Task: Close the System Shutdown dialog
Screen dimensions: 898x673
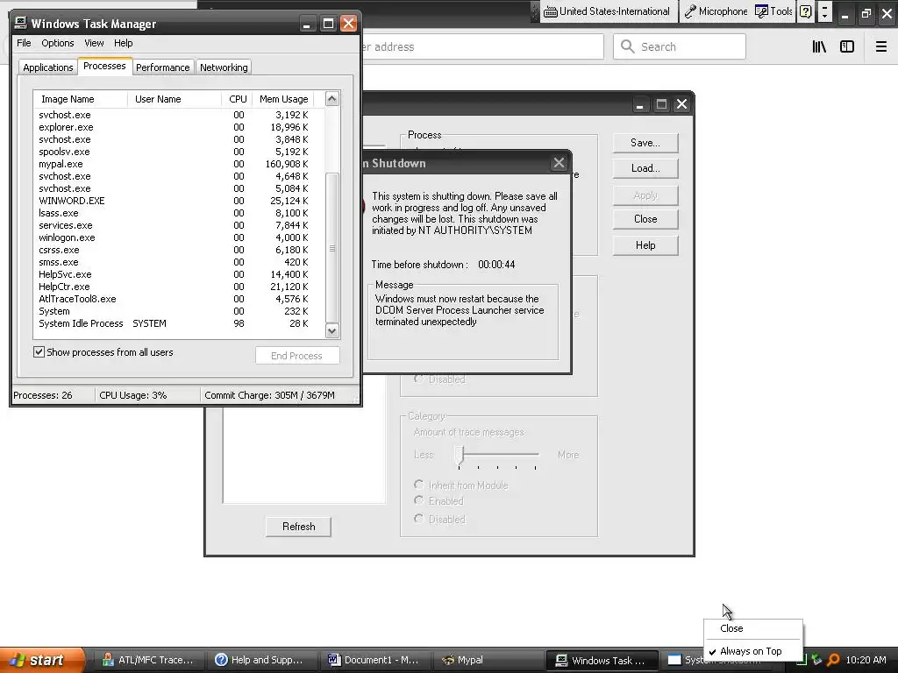Action: click(559, 163)
